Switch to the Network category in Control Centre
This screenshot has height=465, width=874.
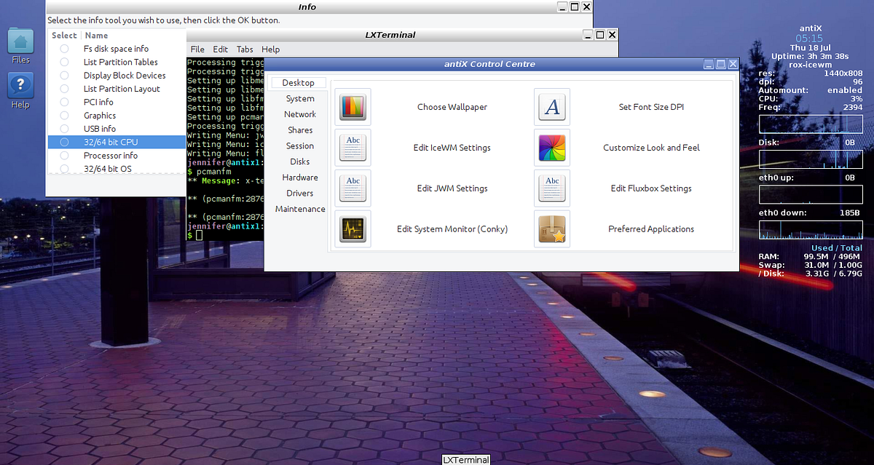tap(300, 114)
